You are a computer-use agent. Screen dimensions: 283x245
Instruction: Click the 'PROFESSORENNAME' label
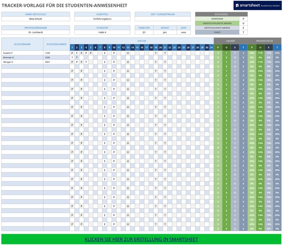pyautogui.click(x=36, y=28)
